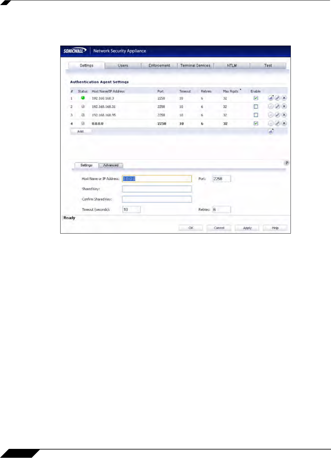Screen dimensions: 331x458
Task: Uncheck Enable for agent 0.0.0.0
Action: coord(256,124)
